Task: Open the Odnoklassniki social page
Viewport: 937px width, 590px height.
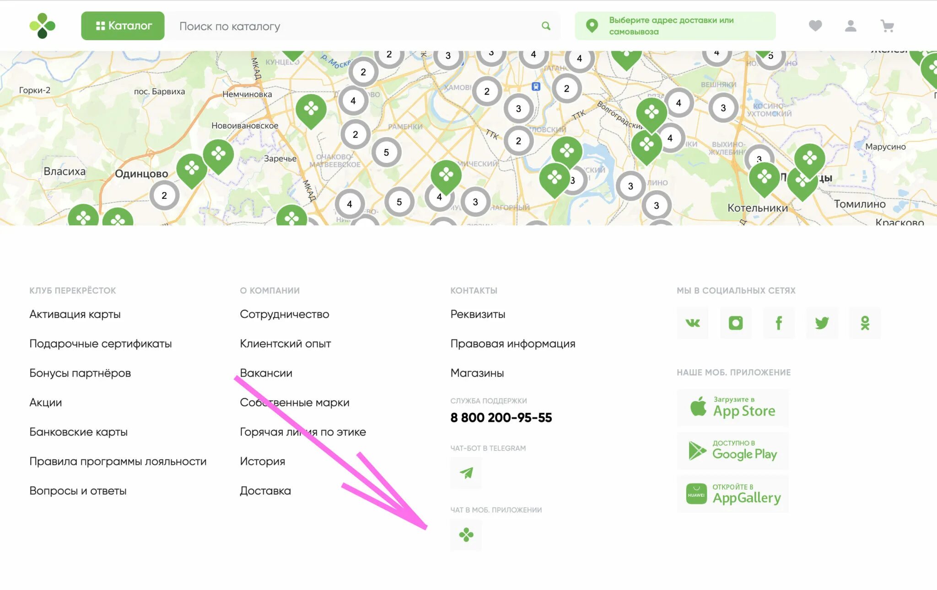Action: tap(865, 323)
